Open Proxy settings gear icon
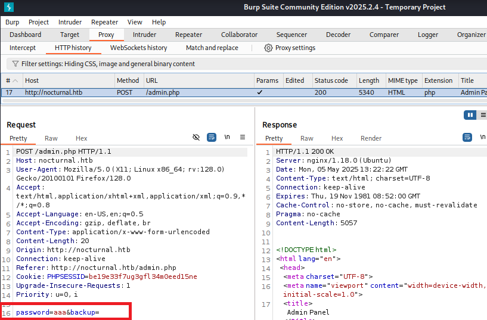This screenshot has height=320, width=487. pyautogui.click(x=269, y=48)
